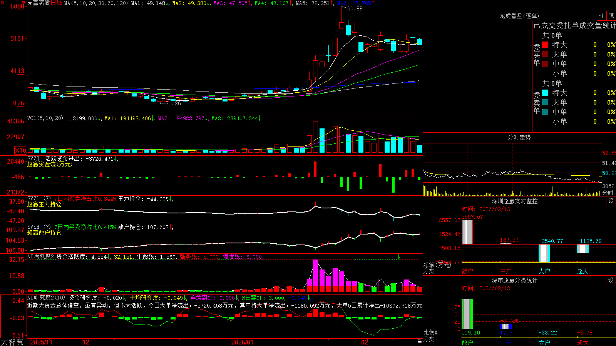Click the 119.10 value in 分类统计

pos(471,333)
